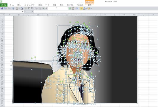The image size is (158, 107).
Task: Select column G header
Action: pos(67,15)
